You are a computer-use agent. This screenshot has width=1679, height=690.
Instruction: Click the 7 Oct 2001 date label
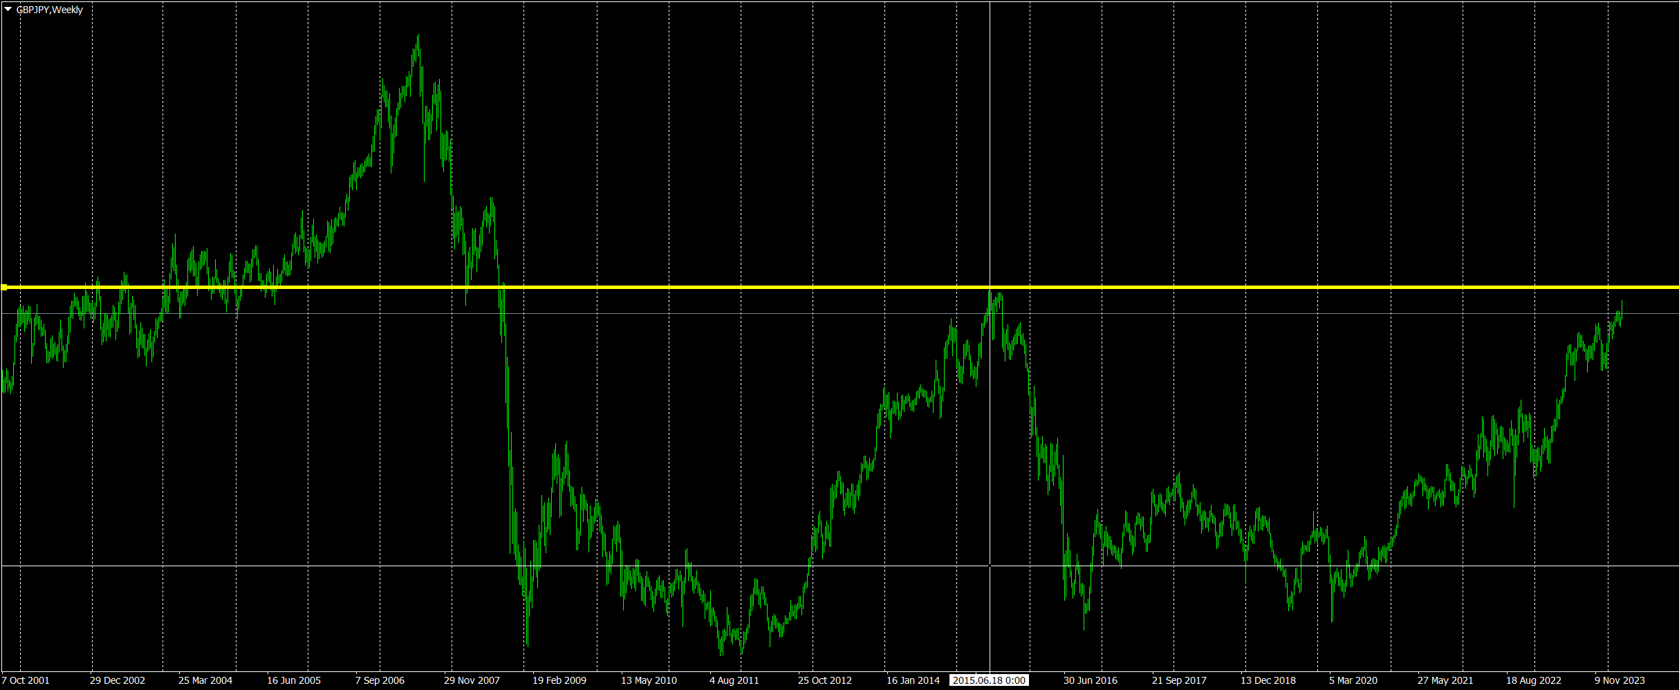[x=26, y=680]
